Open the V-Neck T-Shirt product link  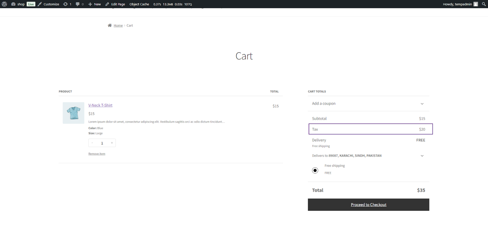[x=100, y=105]
